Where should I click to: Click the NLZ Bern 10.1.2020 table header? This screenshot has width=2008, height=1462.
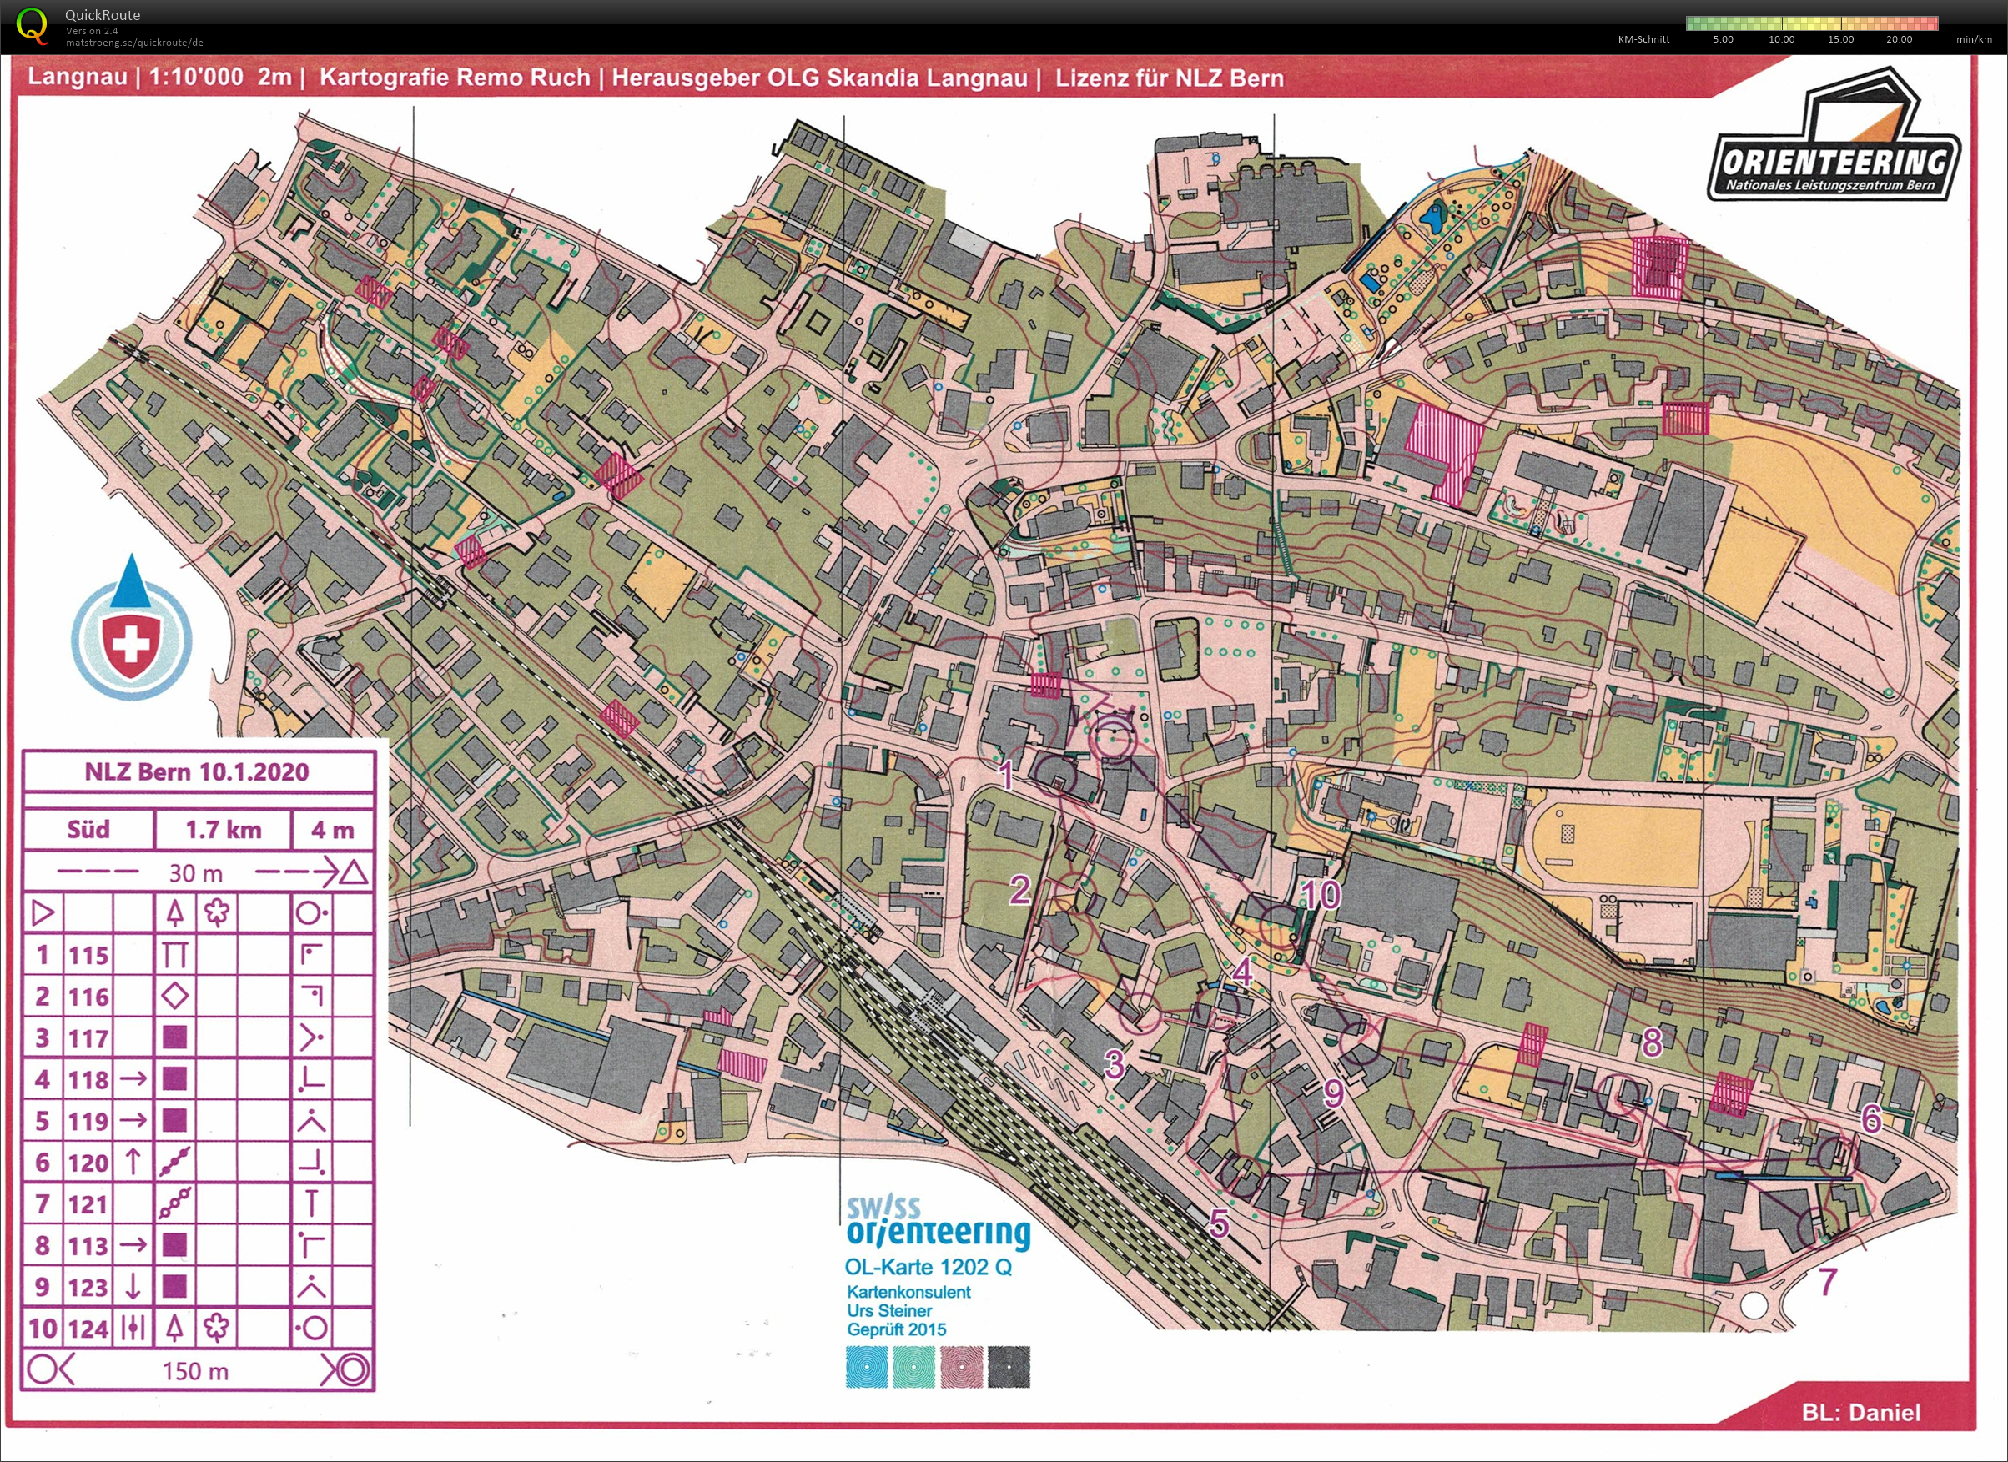click(197, 771)
